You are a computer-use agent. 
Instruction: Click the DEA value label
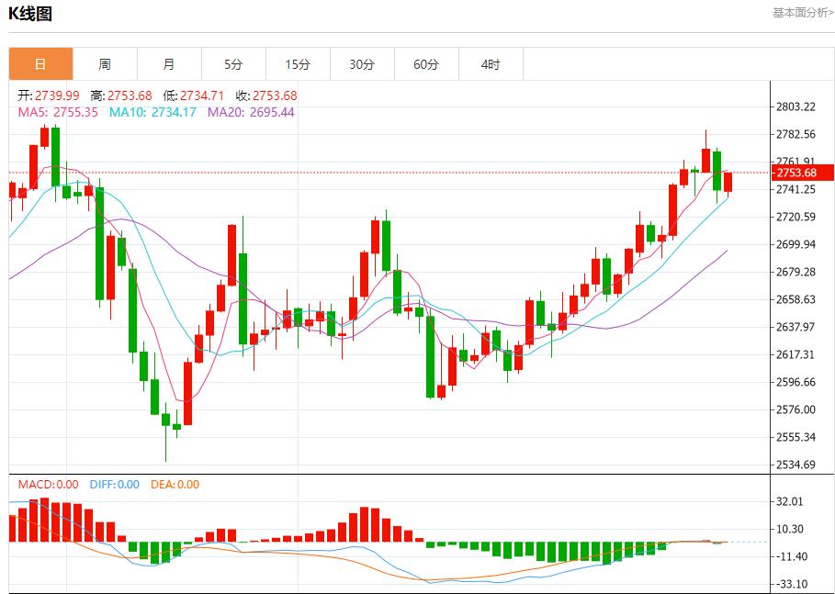click(x=175, y=484)
